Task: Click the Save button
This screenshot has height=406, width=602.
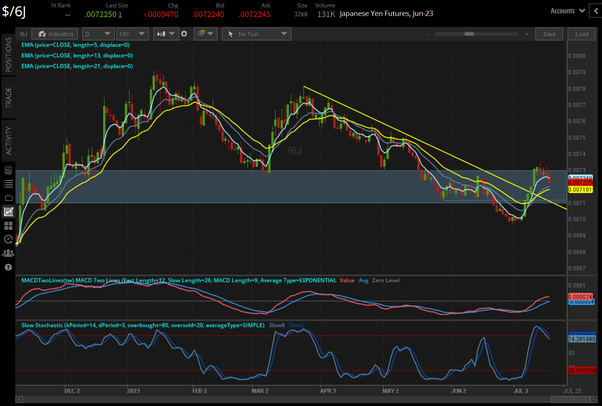Action: click(x=549, y=34)
